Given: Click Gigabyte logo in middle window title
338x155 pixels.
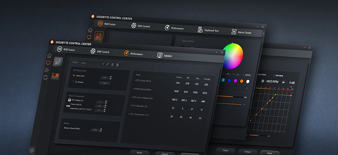Looking at the screenshot, I should pyautogui.click(x=93, y=16).
